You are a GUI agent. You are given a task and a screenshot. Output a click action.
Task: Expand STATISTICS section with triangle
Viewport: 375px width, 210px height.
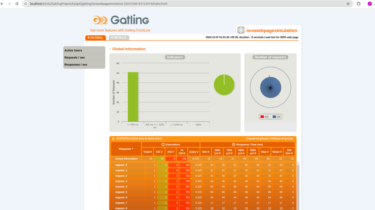tap(114, 139)
